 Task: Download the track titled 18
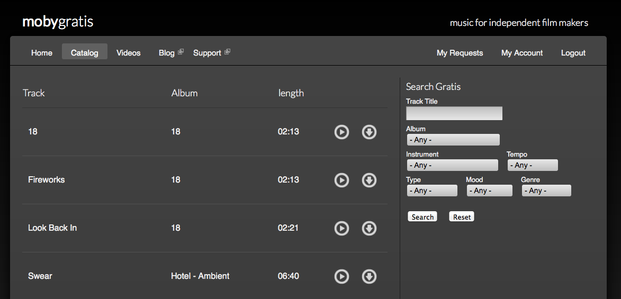[369, 132]
